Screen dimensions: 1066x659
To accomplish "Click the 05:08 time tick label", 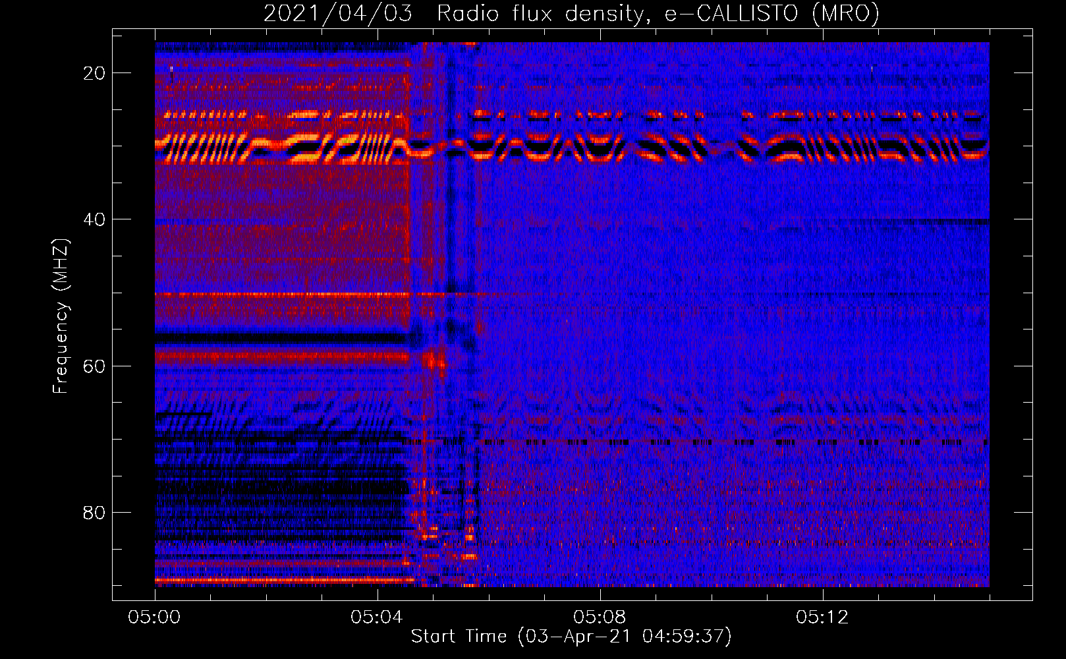I will click(x=600, y=617).
